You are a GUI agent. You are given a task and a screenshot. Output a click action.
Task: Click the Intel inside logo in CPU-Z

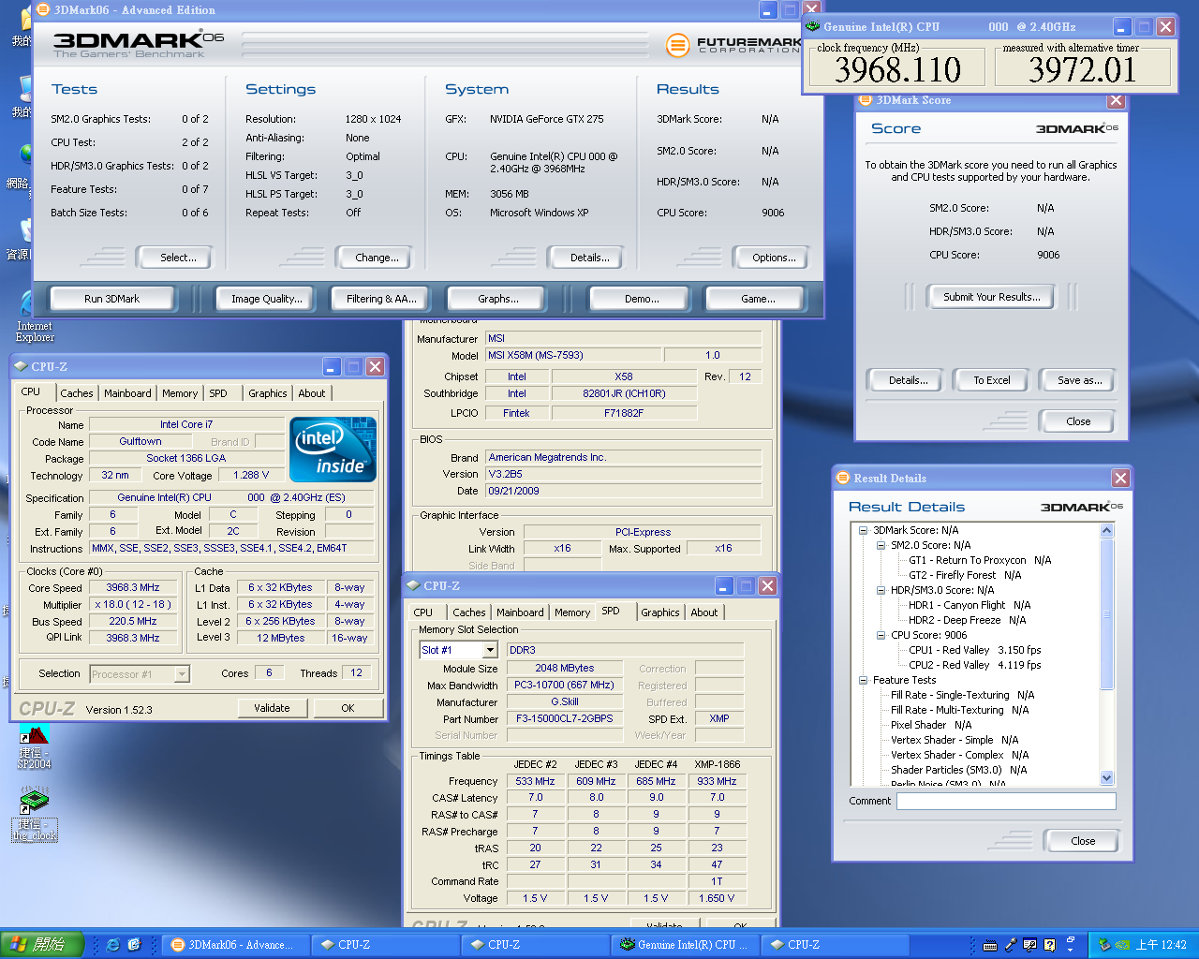click(x=333, y=450)
